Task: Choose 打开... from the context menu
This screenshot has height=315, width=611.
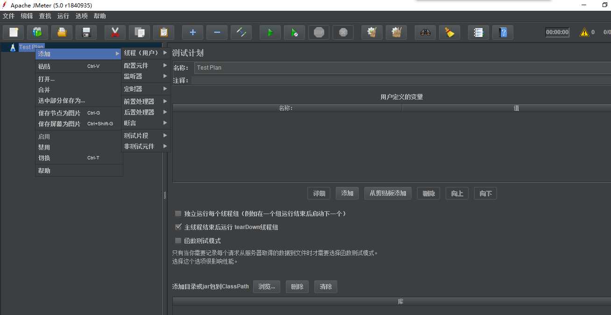Action: click(x=78, y=79)
